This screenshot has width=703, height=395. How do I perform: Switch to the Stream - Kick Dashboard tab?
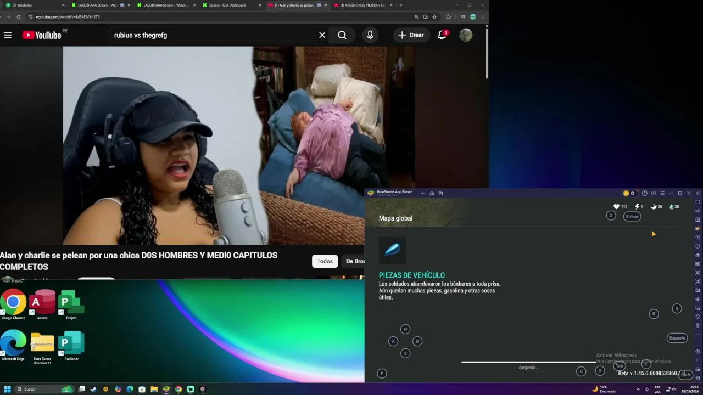[x=231, y=5]
